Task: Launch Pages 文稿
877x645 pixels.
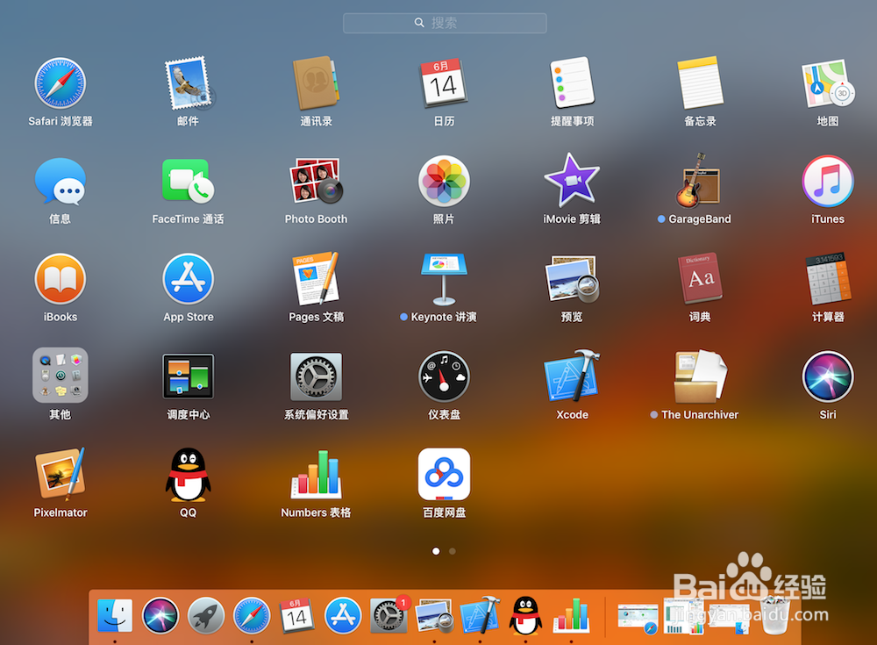Action: pyautogui.click(x=316, y=278)
